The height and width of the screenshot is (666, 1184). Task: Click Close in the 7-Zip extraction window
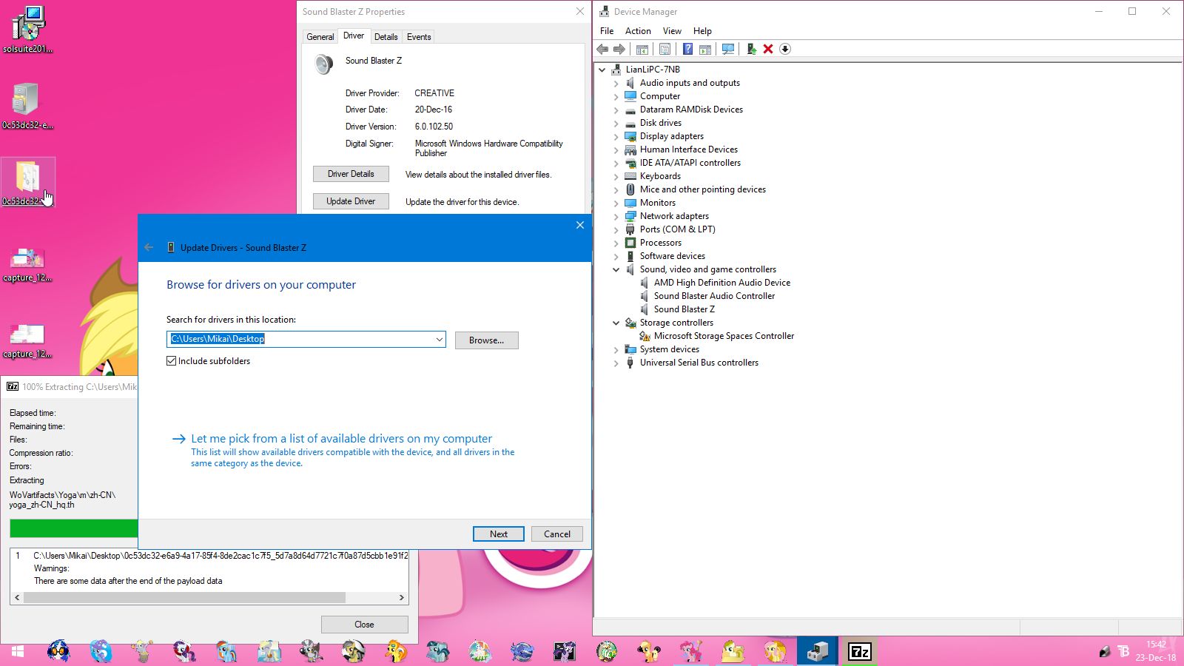coord(364,625)
